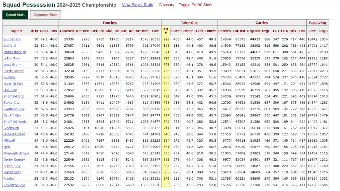Sort by Tkld column header
The height and width of the screenshot is (191, 340).
[x=199, y=31]
